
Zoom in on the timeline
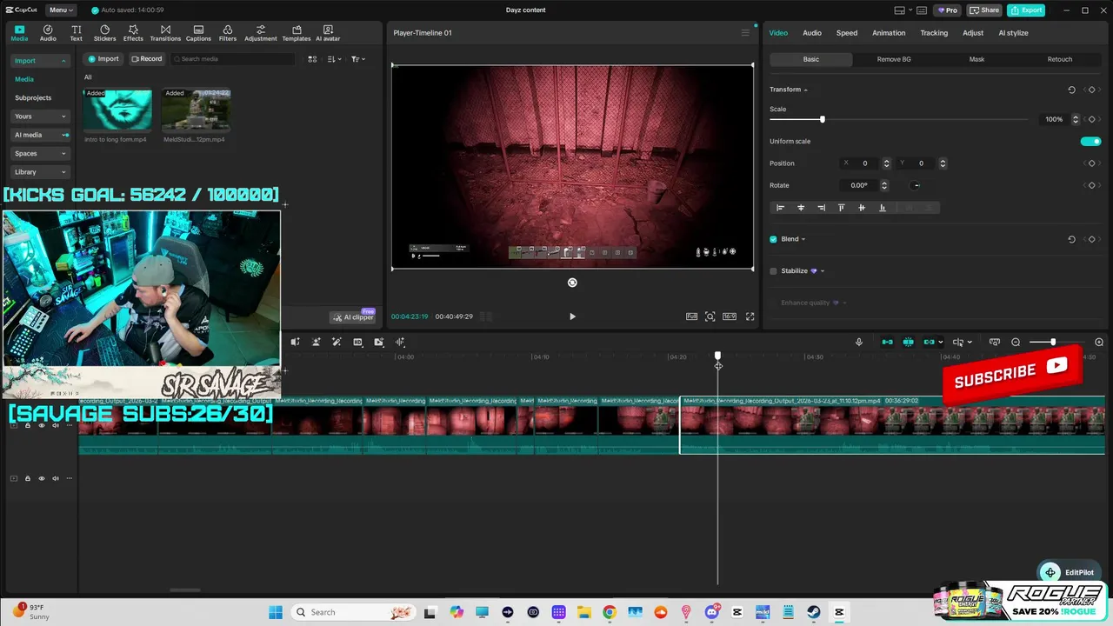[x=1099, y=343]
